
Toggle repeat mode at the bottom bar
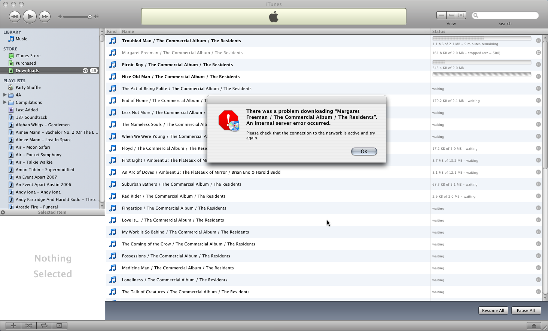pos(44,325)
